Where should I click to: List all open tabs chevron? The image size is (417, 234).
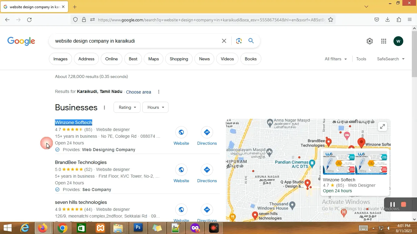366,7
